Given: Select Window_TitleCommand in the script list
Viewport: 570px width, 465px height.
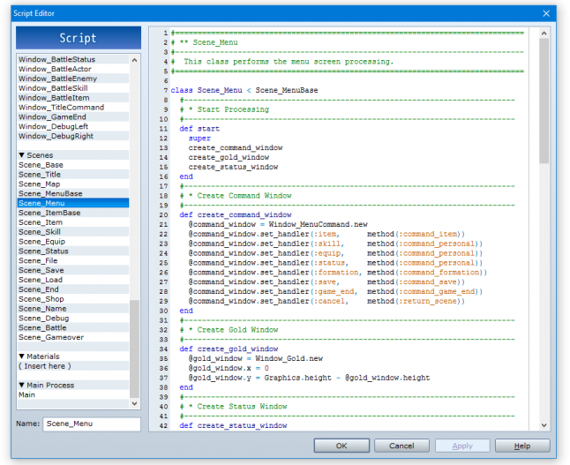Looking at the screenshot, I should click(61, 108).
